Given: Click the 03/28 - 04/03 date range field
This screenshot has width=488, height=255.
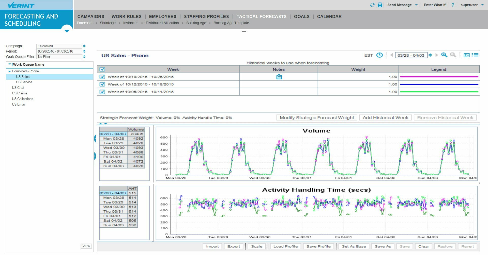Looking at the screenshot, I should [411, 55].
